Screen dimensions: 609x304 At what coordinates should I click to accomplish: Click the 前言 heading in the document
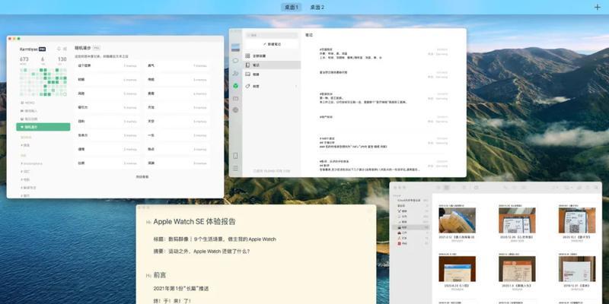tap(160, 275)
